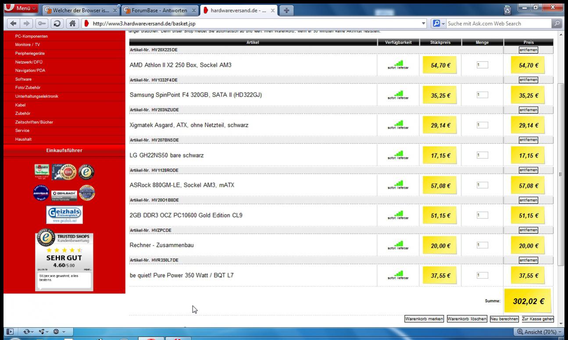Switch to 'Welcher der Browser is...' tab
568x340 pixels.
tap(81, 10)
